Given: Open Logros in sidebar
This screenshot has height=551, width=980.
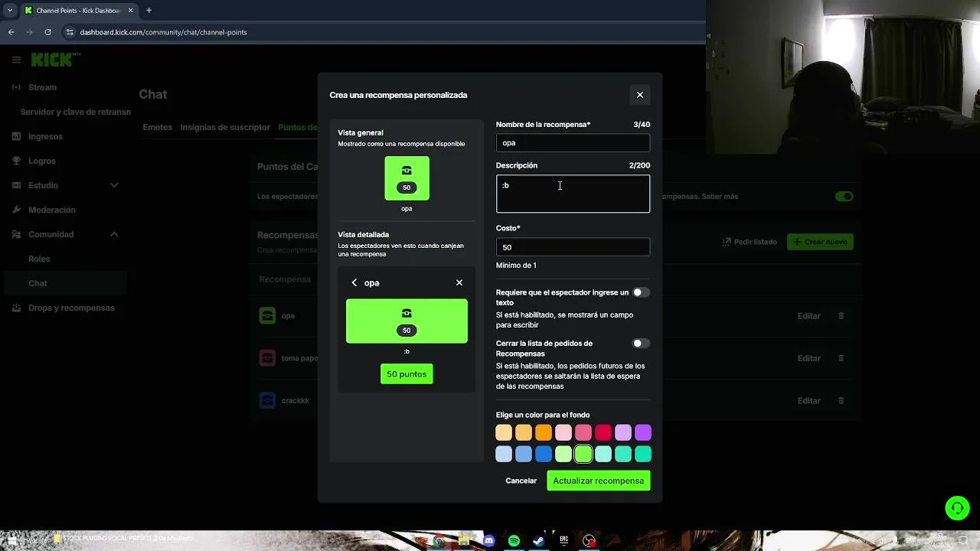Looking at the screenshot, I should [x=42, y=161].
